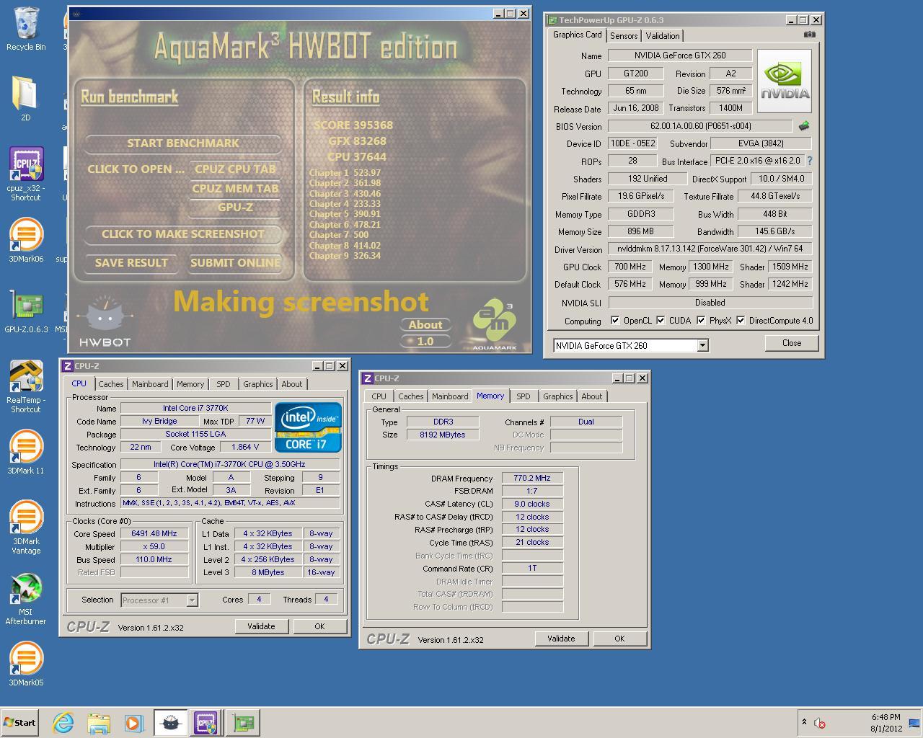
Task: Open the 2D folder on desktop
Action: pyautogui.click(x=26, y=97)
